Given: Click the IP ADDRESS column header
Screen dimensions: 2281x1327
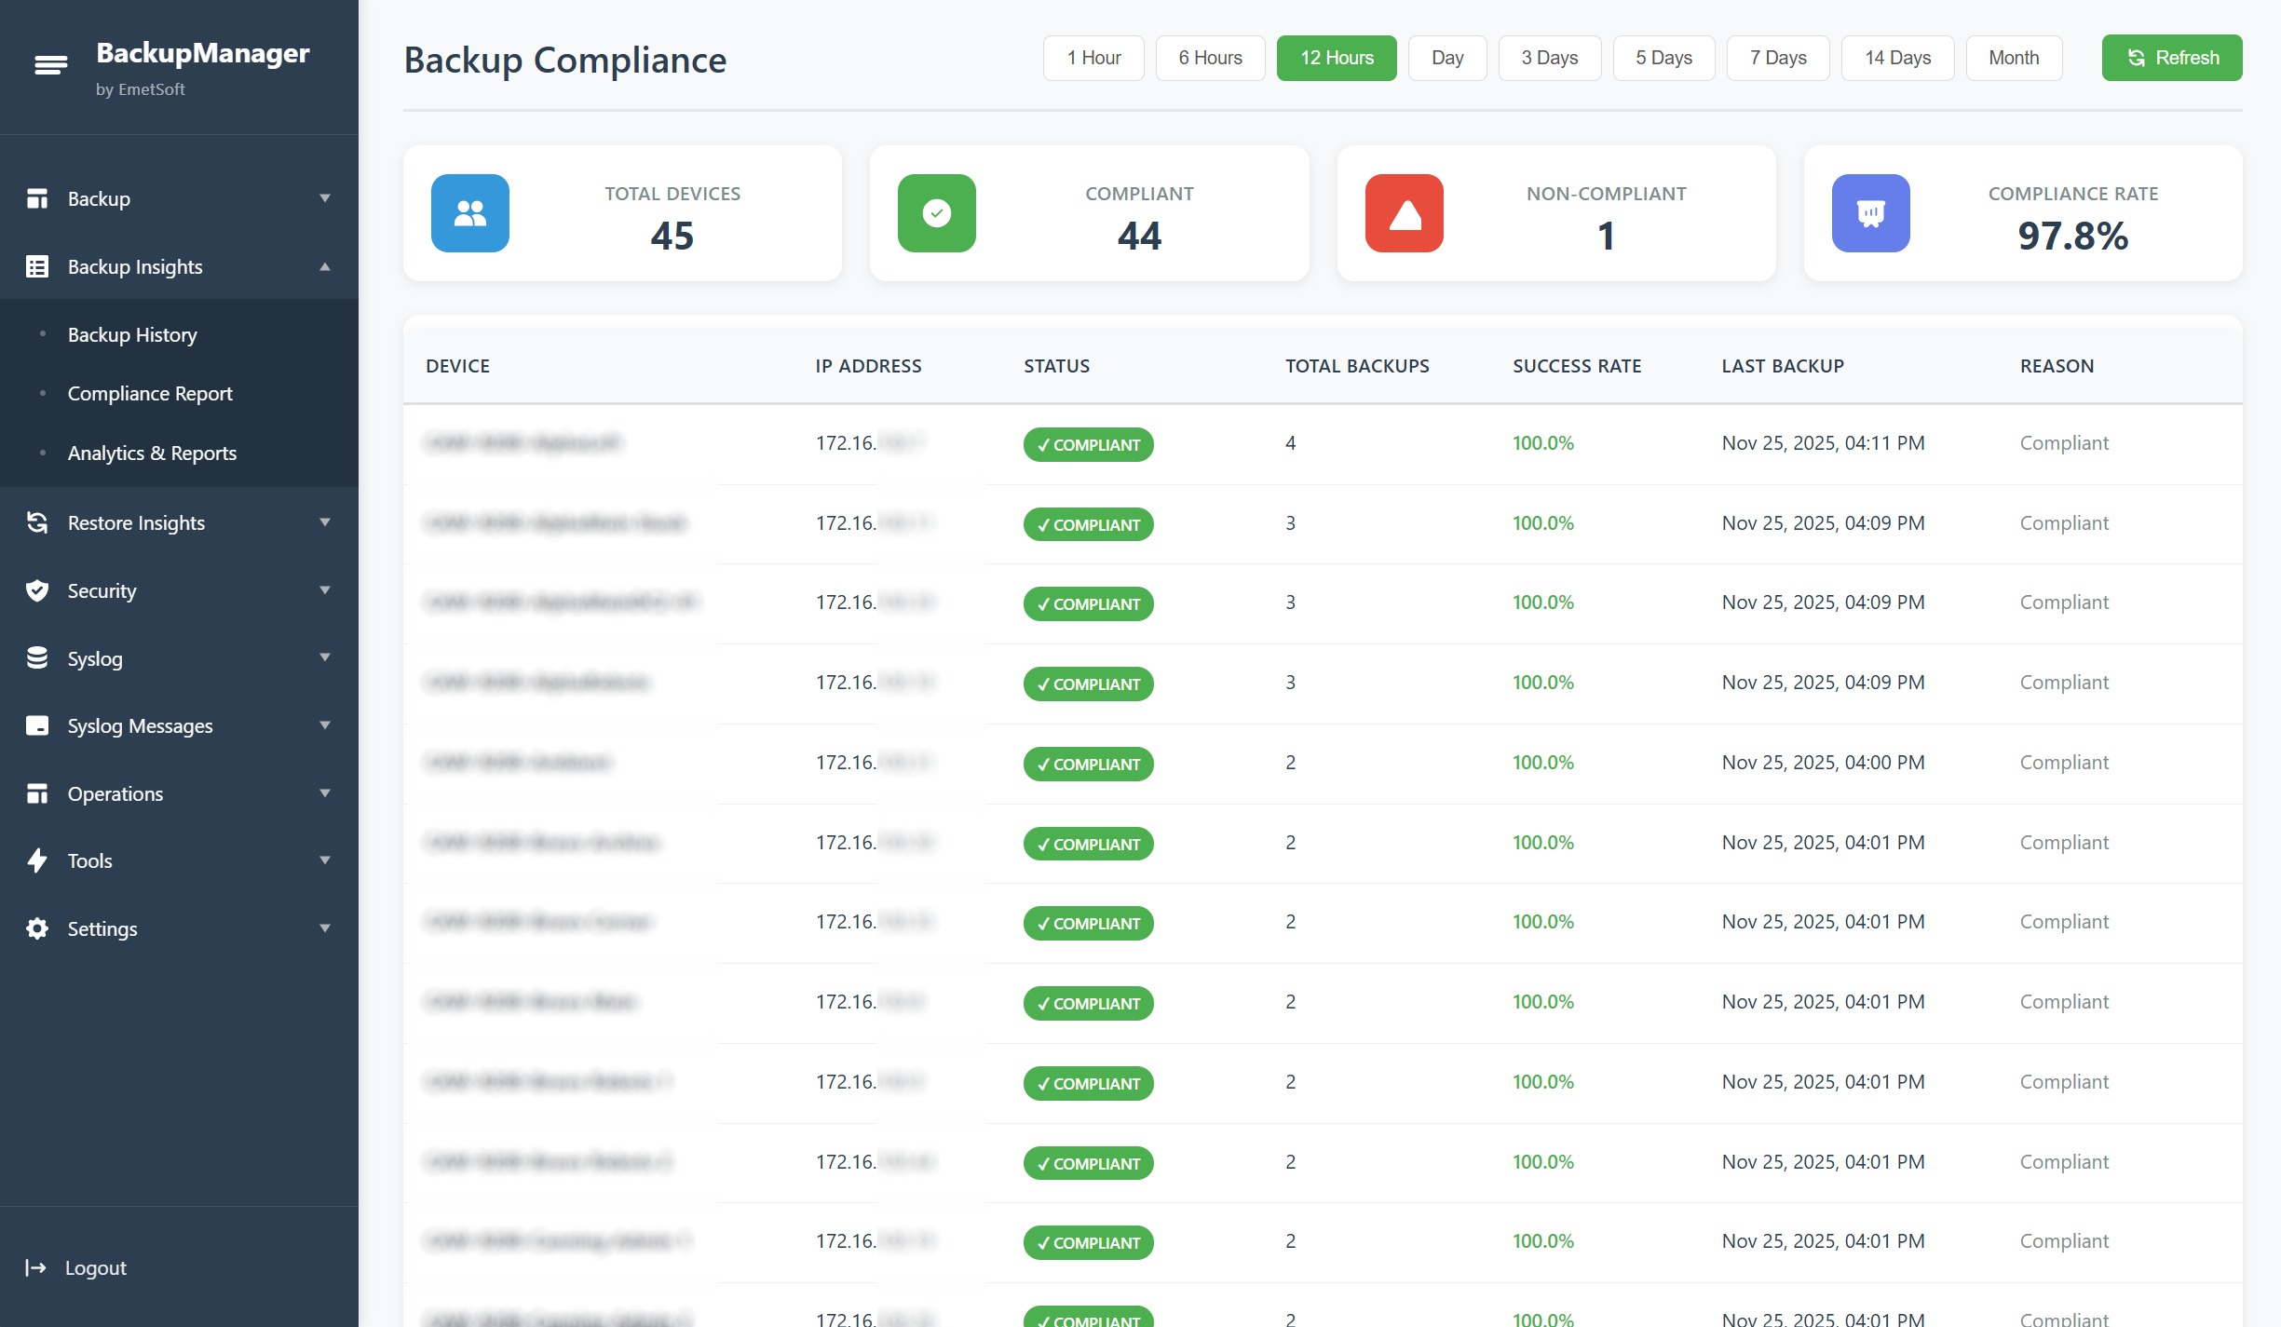Looking at the screenshot, I should tap(868, 366).
